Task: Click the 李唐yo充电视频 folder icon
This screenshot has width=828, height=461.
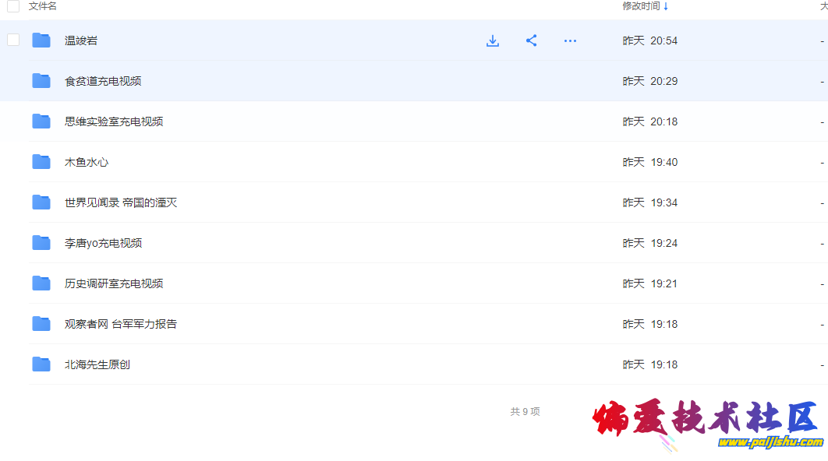Action: [x=41, y=243]
